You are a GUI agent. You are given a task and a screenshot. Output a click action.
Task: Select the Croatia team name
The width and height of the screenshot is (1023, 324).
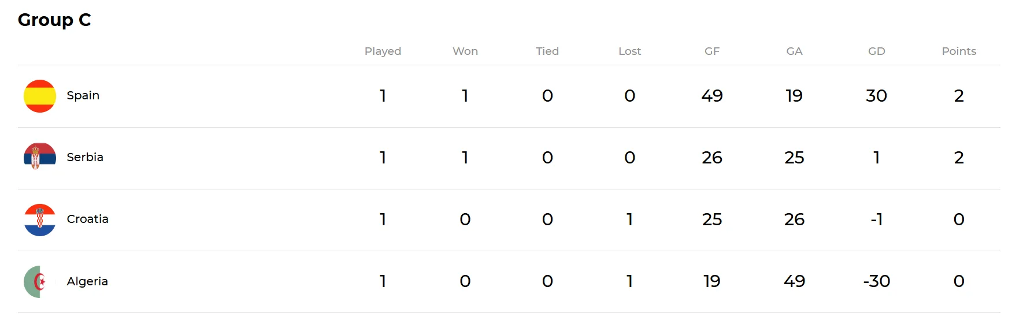click(87, 219)
